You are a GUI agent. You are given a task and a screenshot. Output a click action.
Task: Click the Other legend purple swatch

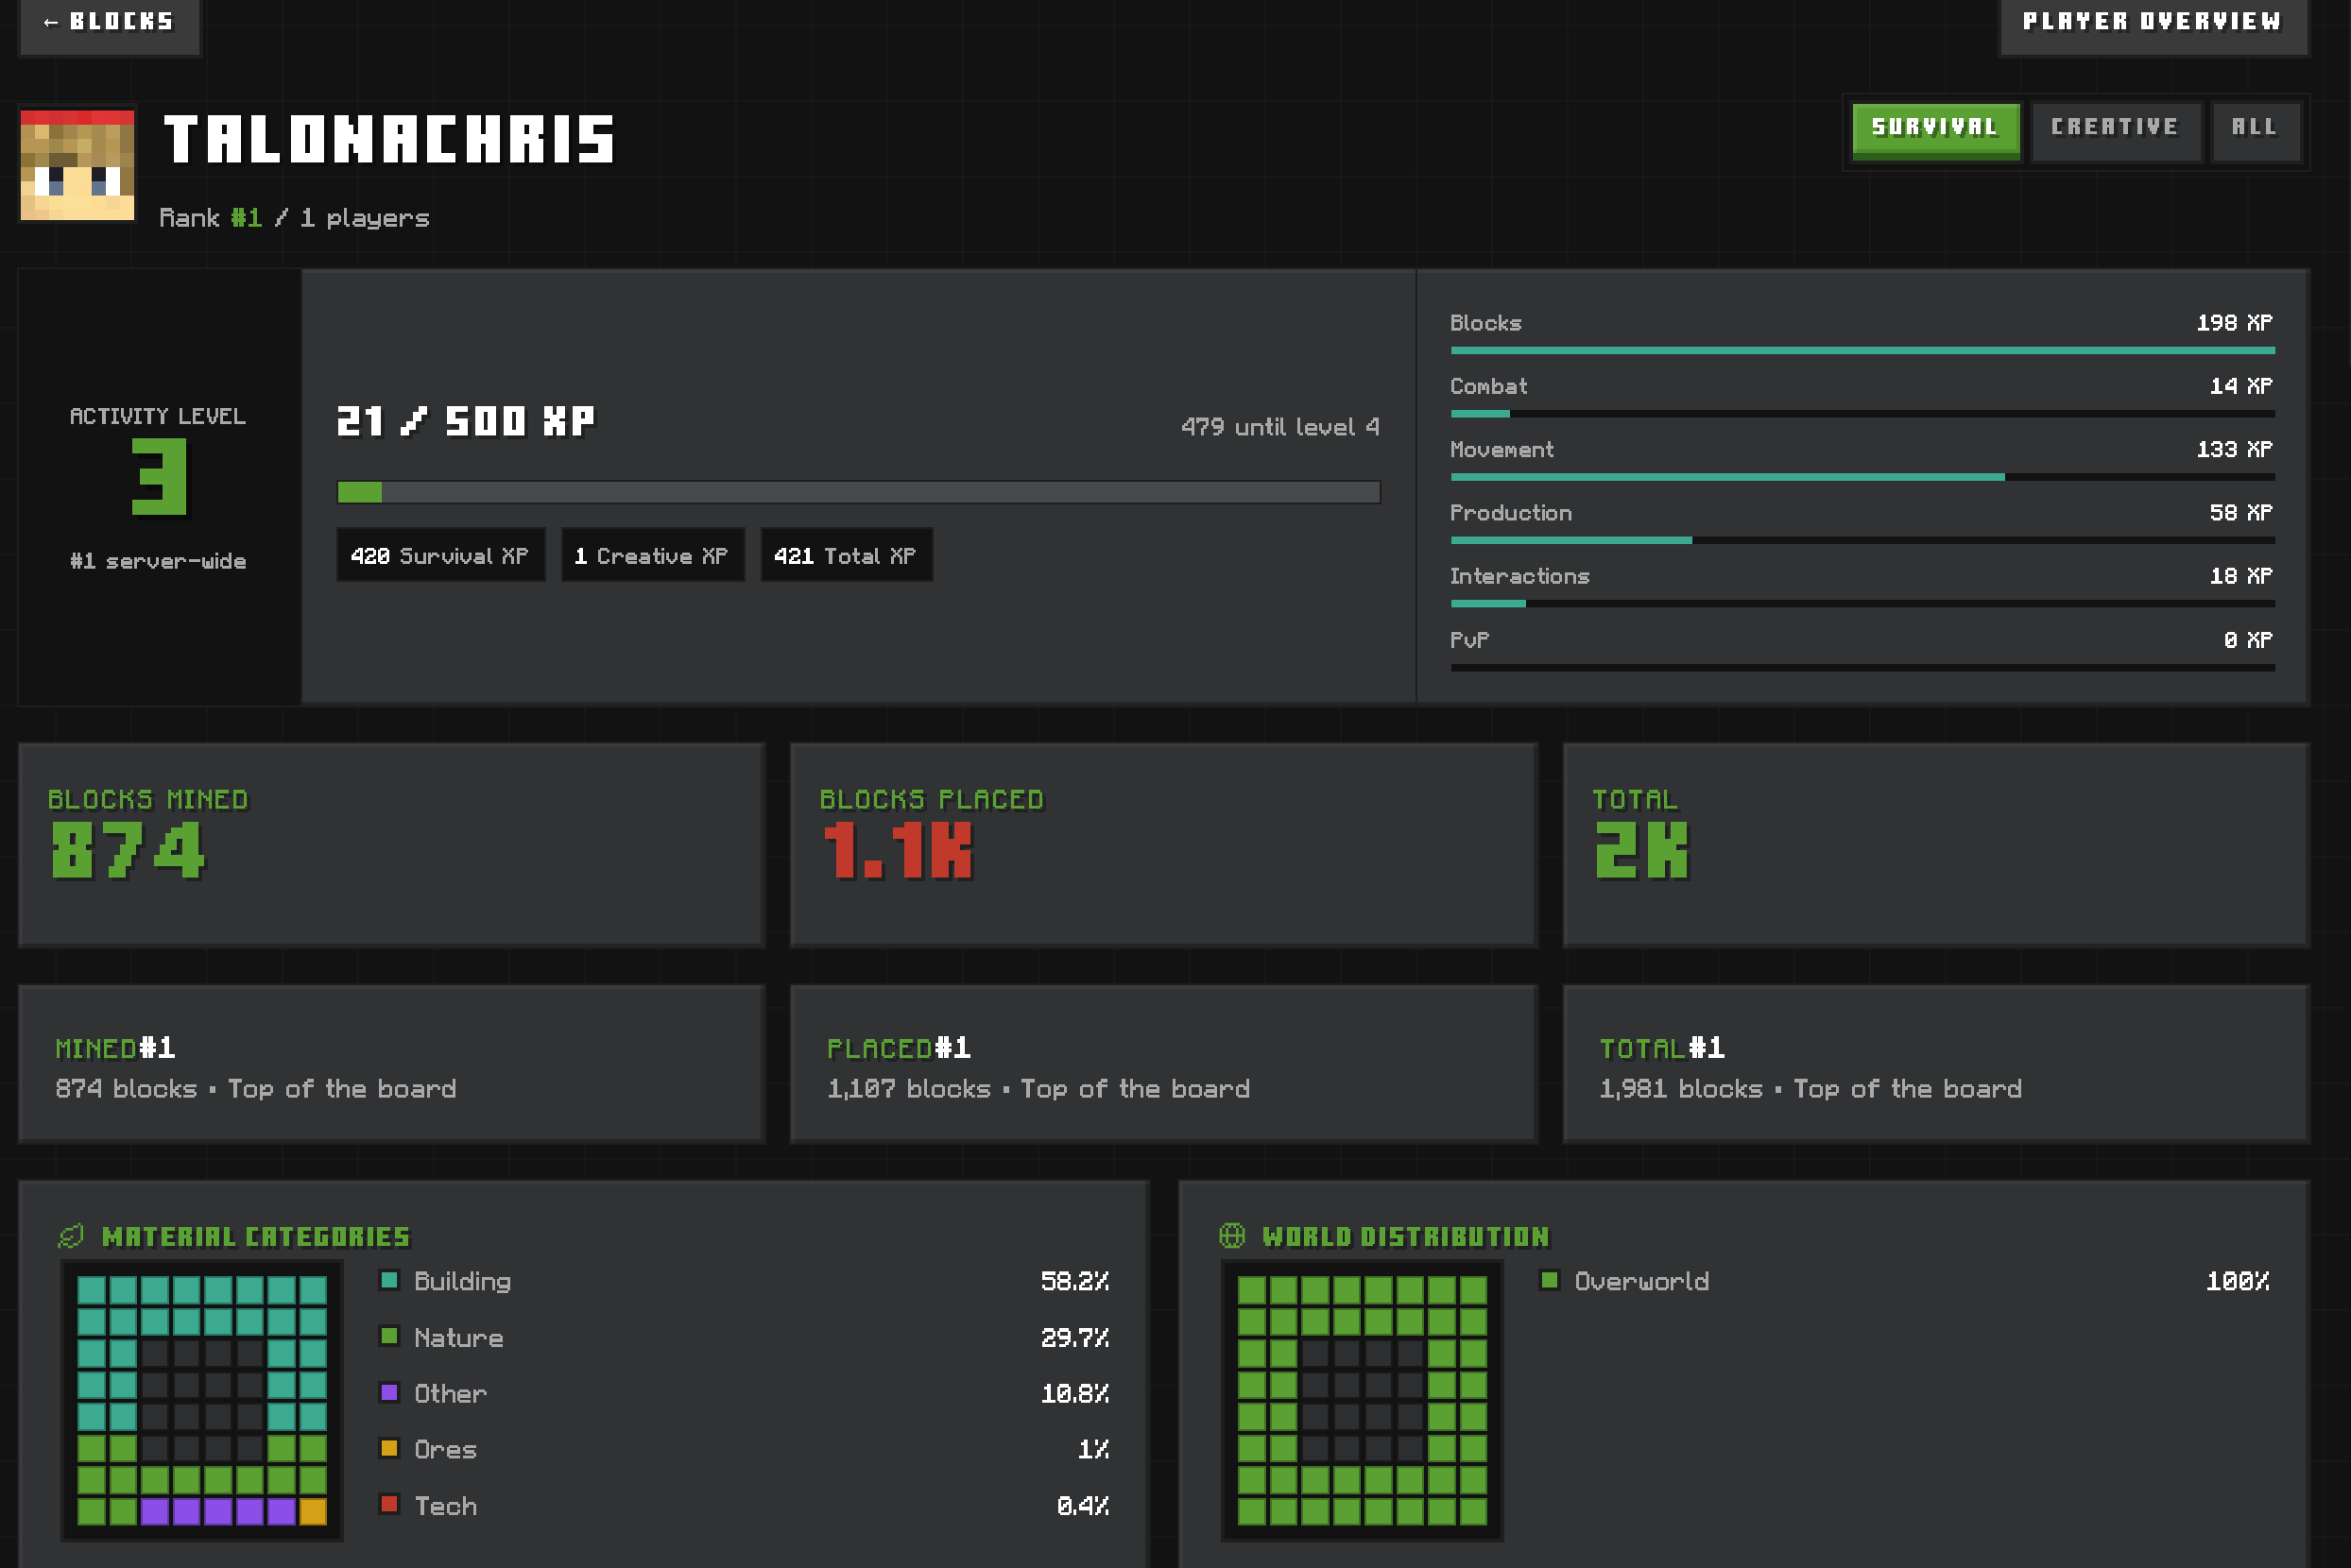click(390, 1392)
